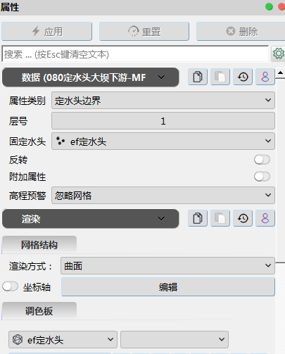The width and height of the screenshot is (285, 354).
Task: Click the restore-defaults clock icon beside 数据
Action: coord(243,77)
